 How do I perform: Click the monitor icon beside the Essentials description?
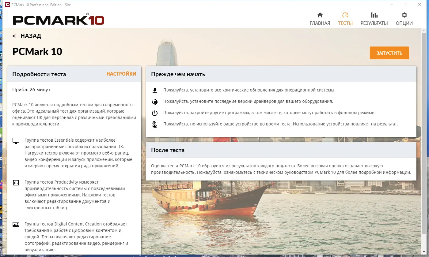[16, 141]
